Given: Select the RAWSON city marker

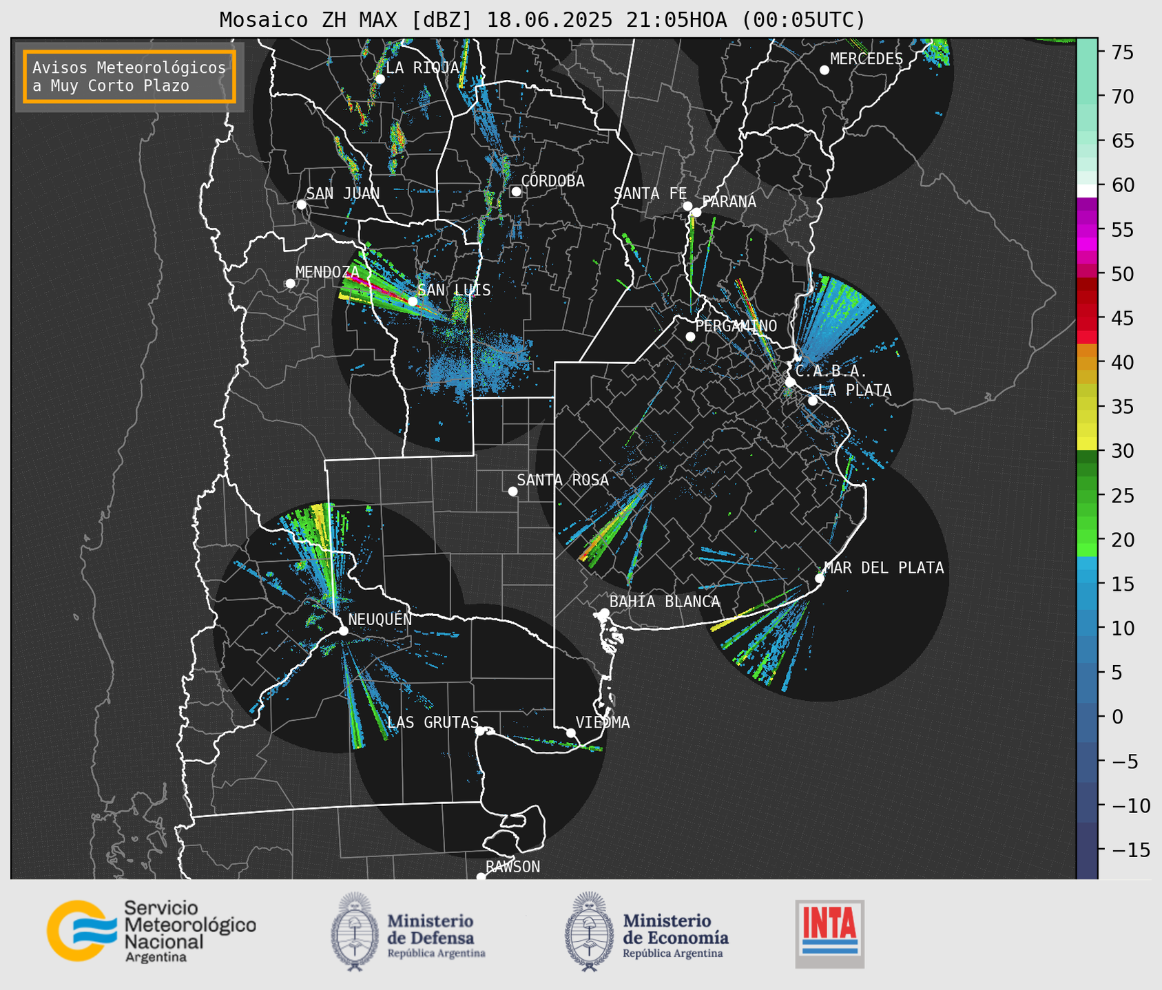Looking at the screenshot, I should pyautogui.click(x=481, y=877).
